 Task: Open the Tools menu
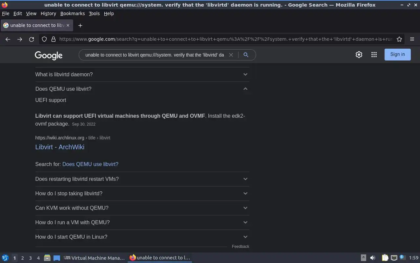point(94,13)
